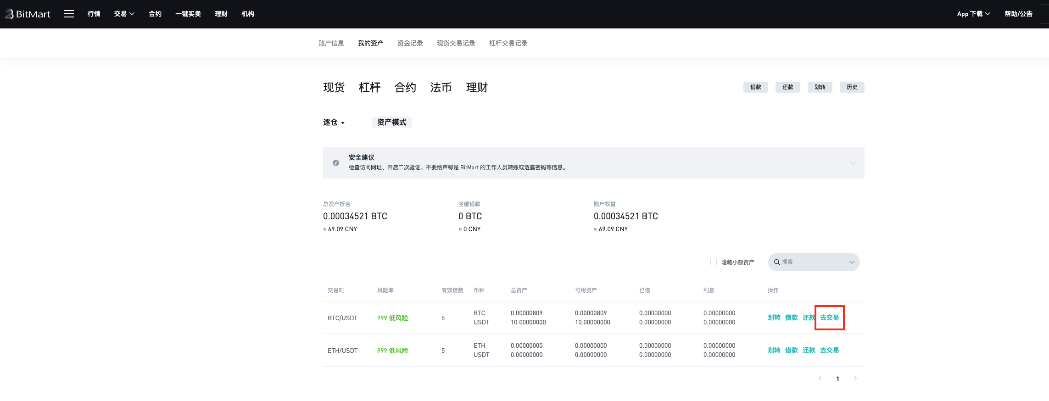
Task: Select the 合约 asset tab
Action: [405, 88]
